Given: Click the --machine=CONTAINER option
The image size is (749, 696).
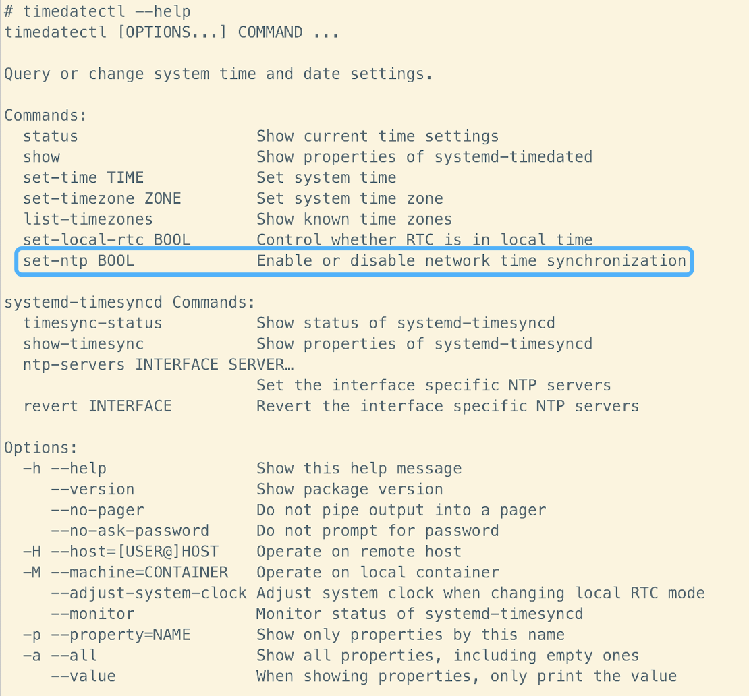Looking at the screenshot, I should tap(139, 573).
